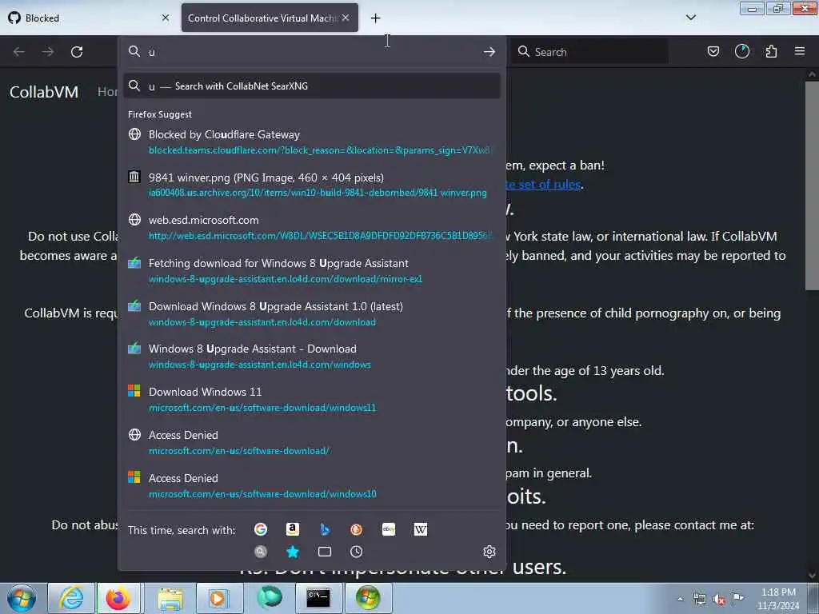
Task: Show hidden system tray icons
Action: (x=680, y=599)
